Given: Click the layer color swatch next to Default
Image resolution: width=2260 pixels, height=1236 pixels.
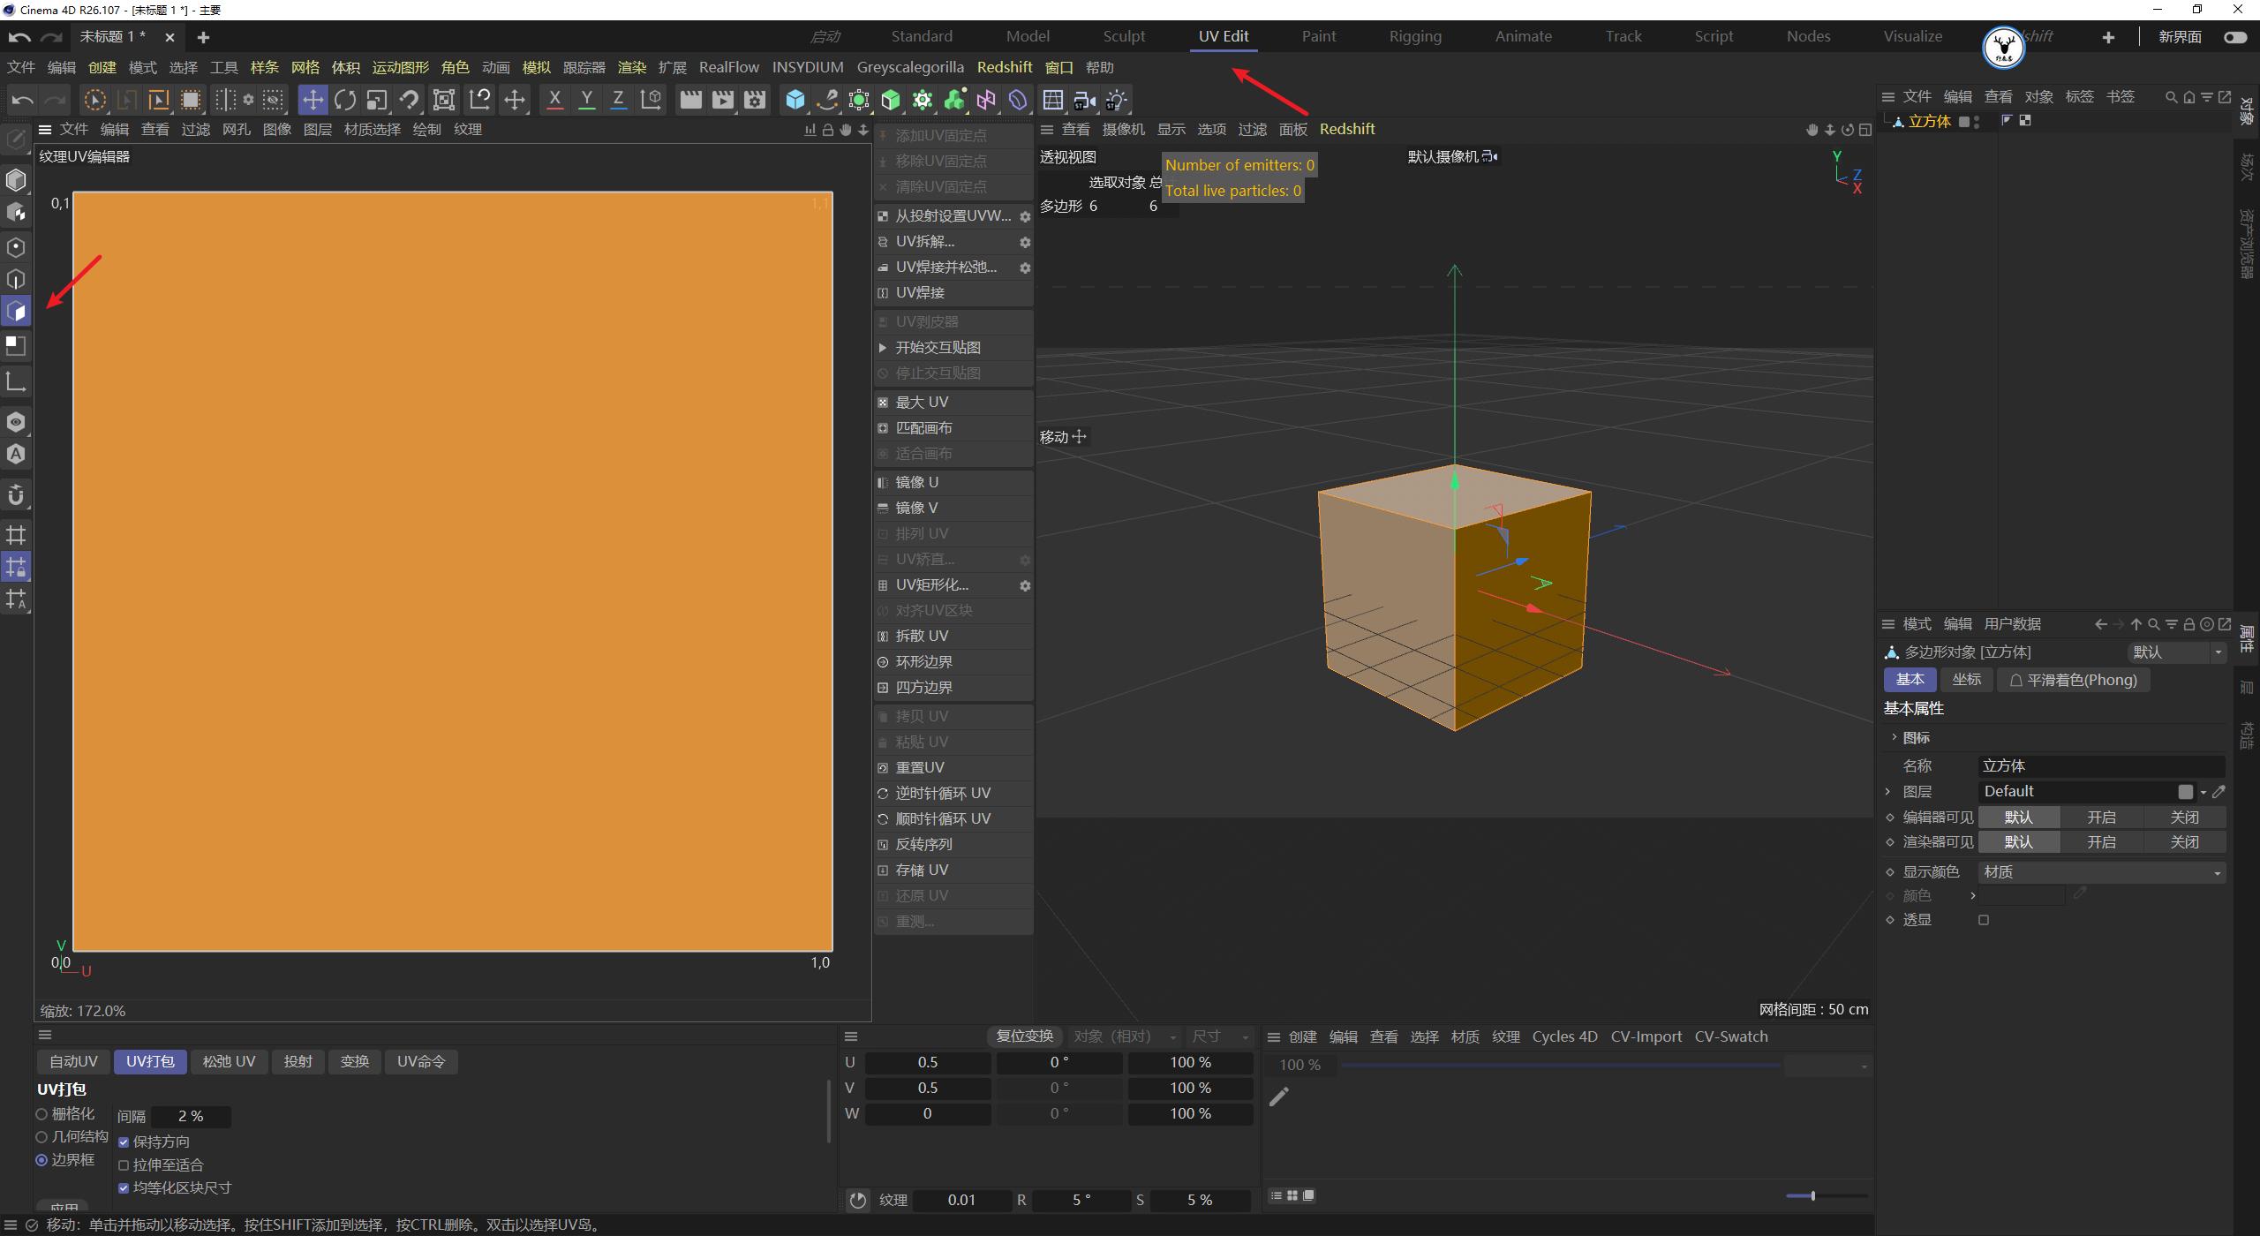Looking at the screenshot, I should [x=2187, y=791].
